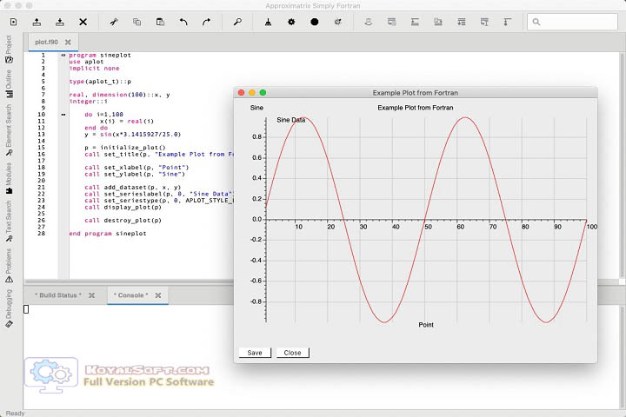Click the editor vertical scrollbar

point(622,166)
